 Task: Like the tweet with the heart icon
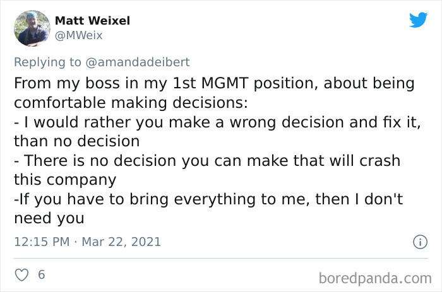point(21,276)
